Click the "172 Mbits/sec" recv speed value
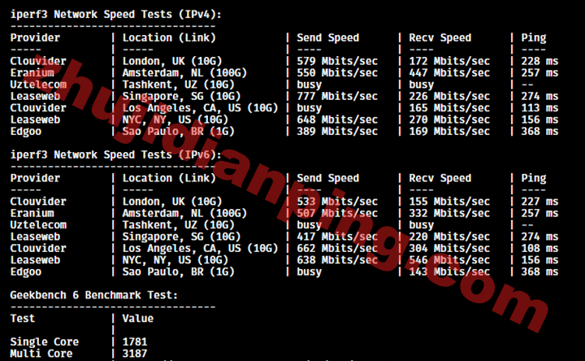This screenshot has width=585, height=361. click(449, 61)
